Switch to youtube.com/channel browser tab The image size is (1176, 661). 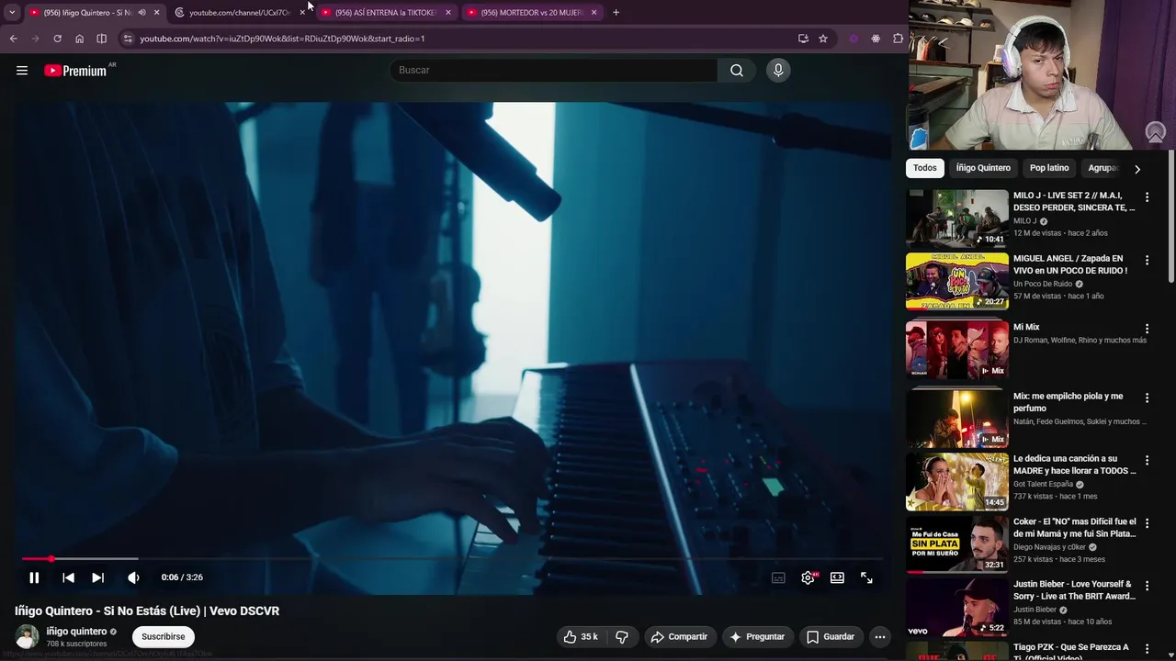[239, 12]
